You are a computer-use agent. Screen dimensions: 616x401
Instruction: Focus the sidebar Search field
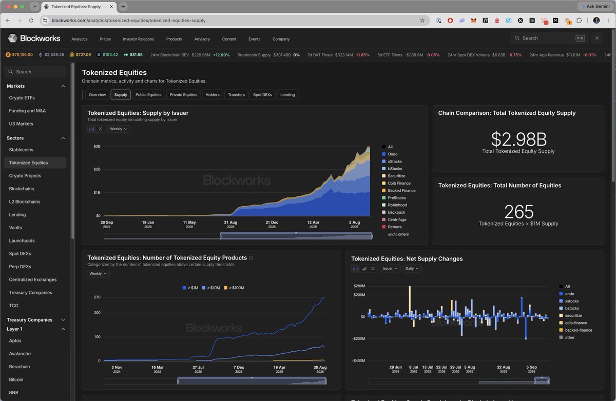35,72
